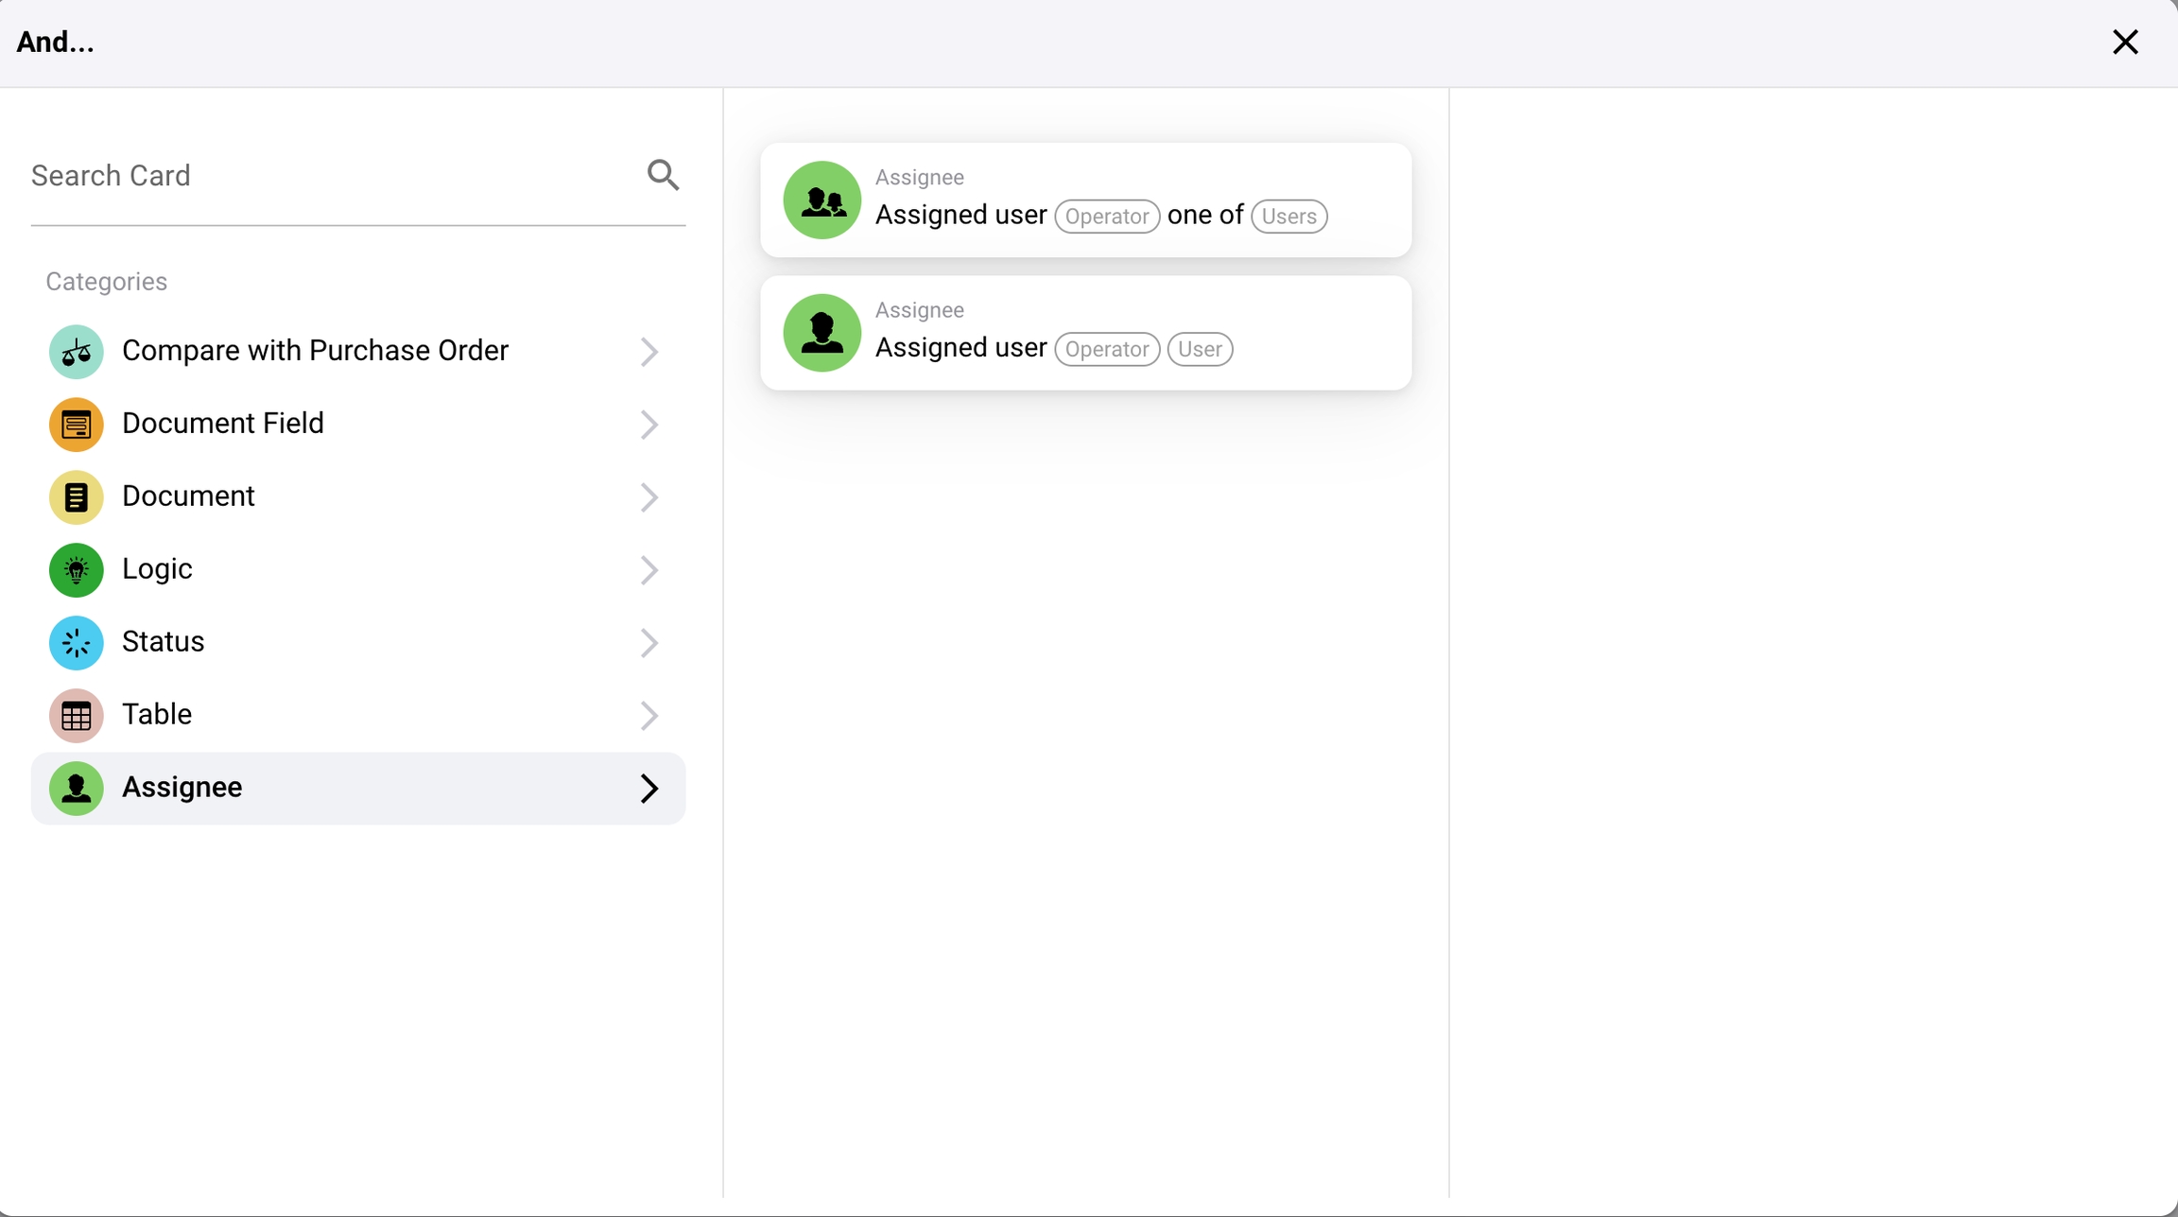Click the green lightbulb Logic icon
The image size is (2178, 1217).
coord(76,570)
